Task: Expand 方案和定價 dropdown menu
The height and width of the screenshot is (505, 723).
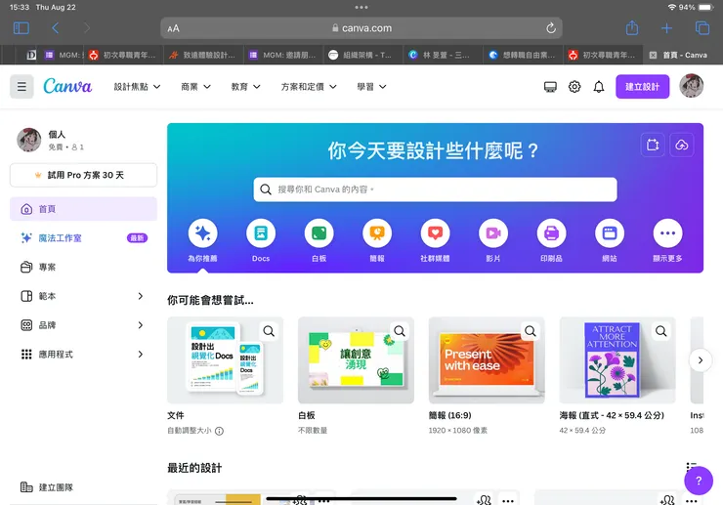Action: click(x=309, y=87)
